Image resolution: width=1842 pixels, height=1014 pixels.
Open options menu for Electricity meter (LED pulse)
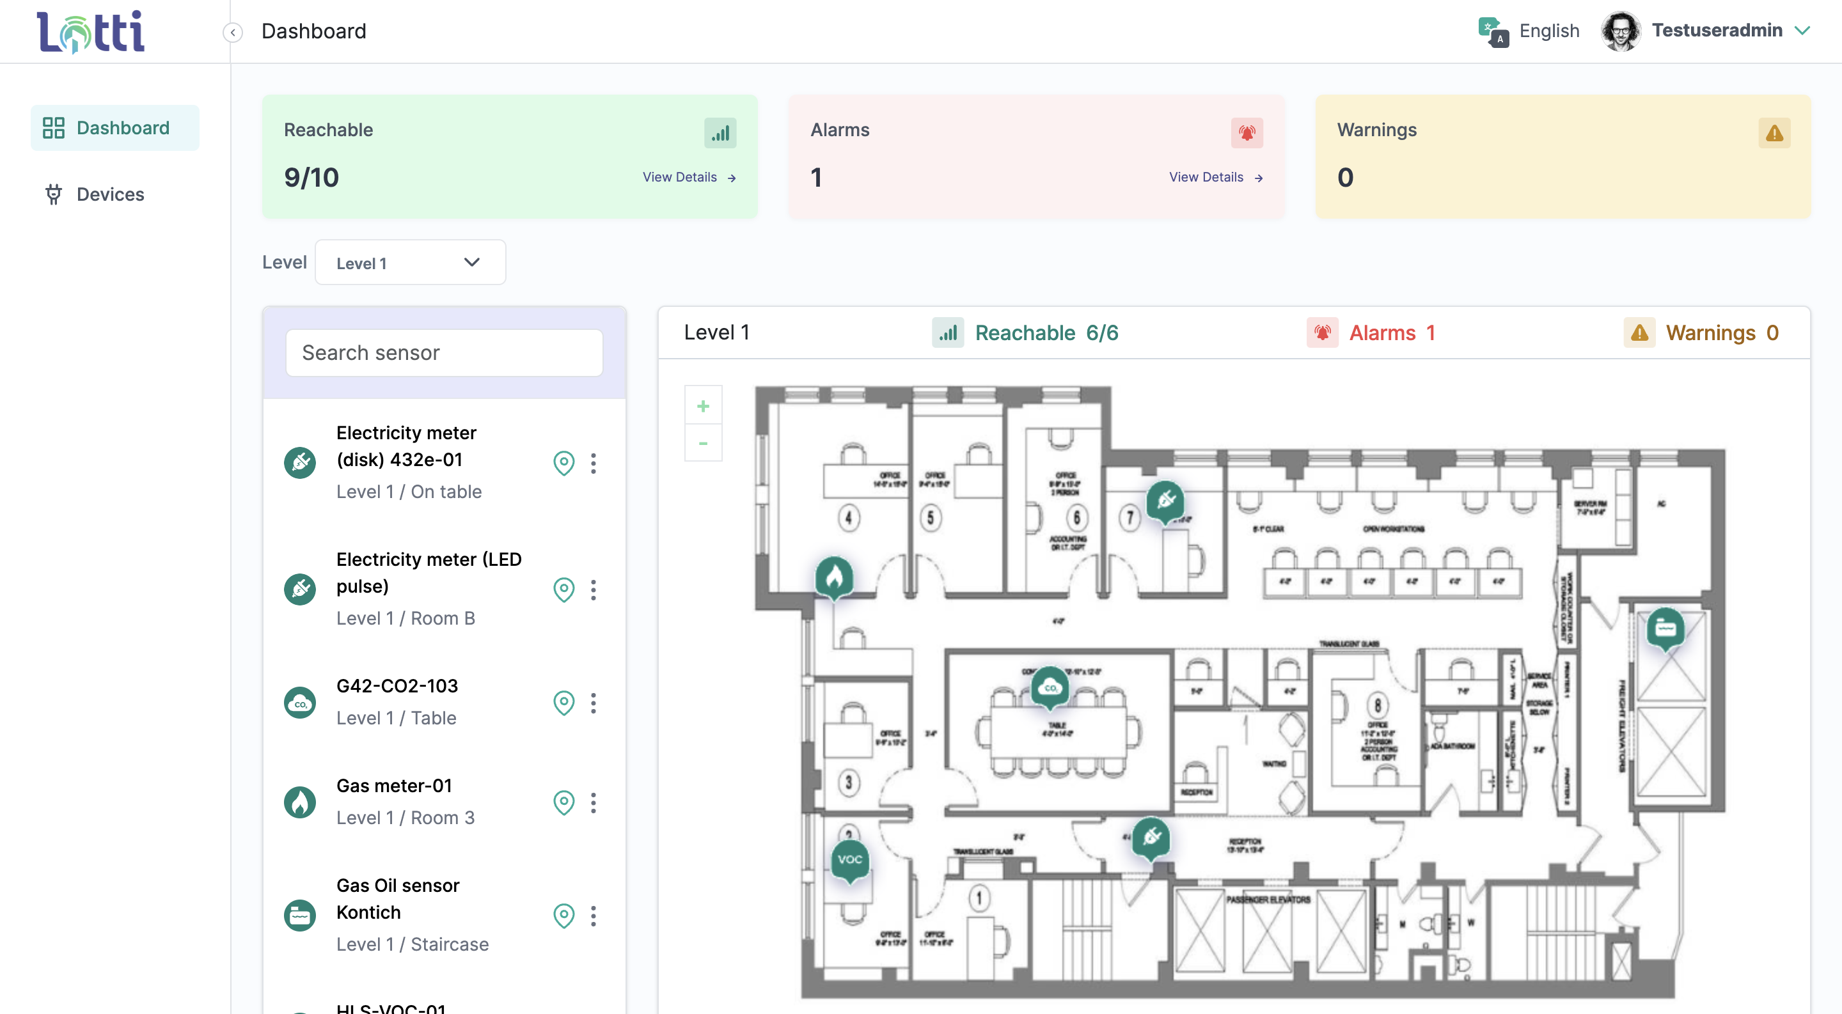click(x=593, y=589)
